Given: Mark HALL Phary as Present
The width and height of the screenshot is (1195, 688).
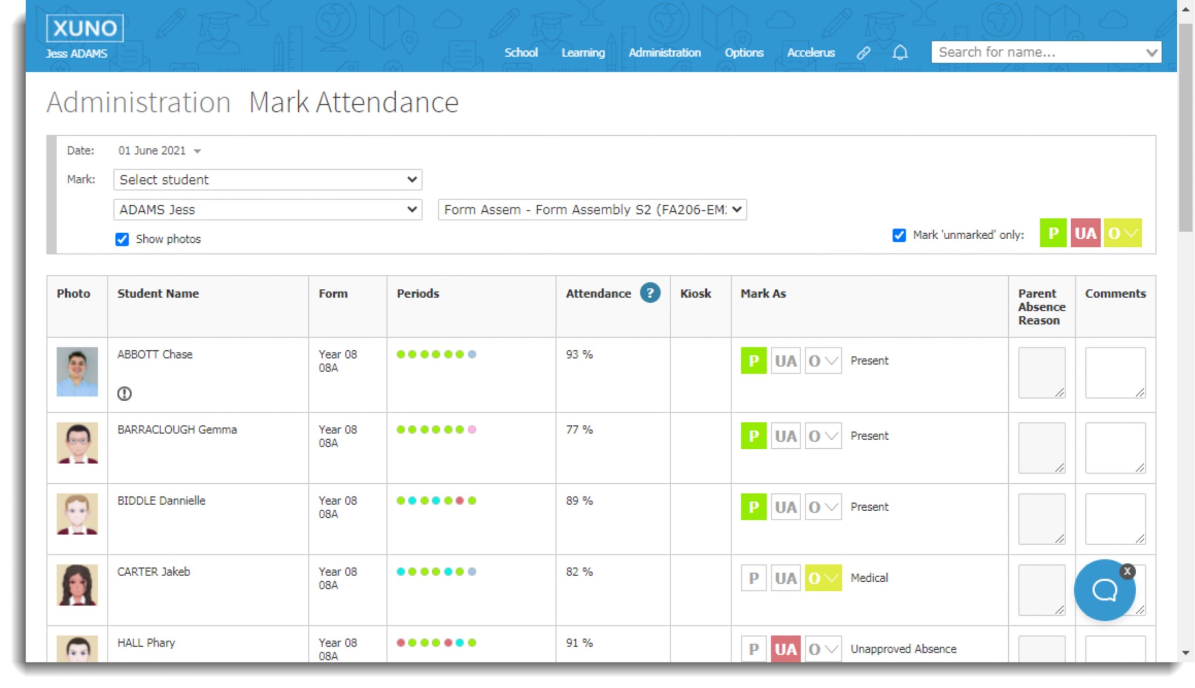Looking at the screenshot, I should (x=753, y=648).
